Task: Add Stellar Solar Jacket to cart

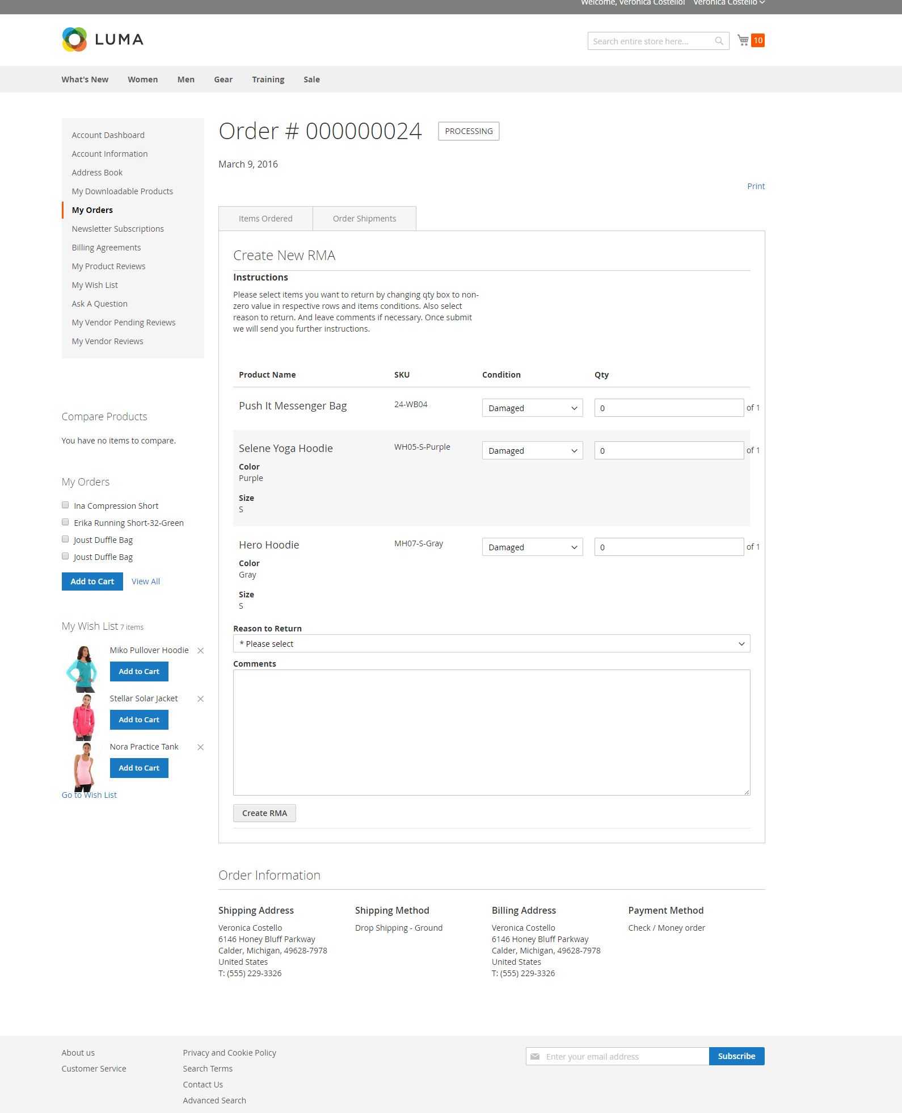Action: click(x=139, y=720)
